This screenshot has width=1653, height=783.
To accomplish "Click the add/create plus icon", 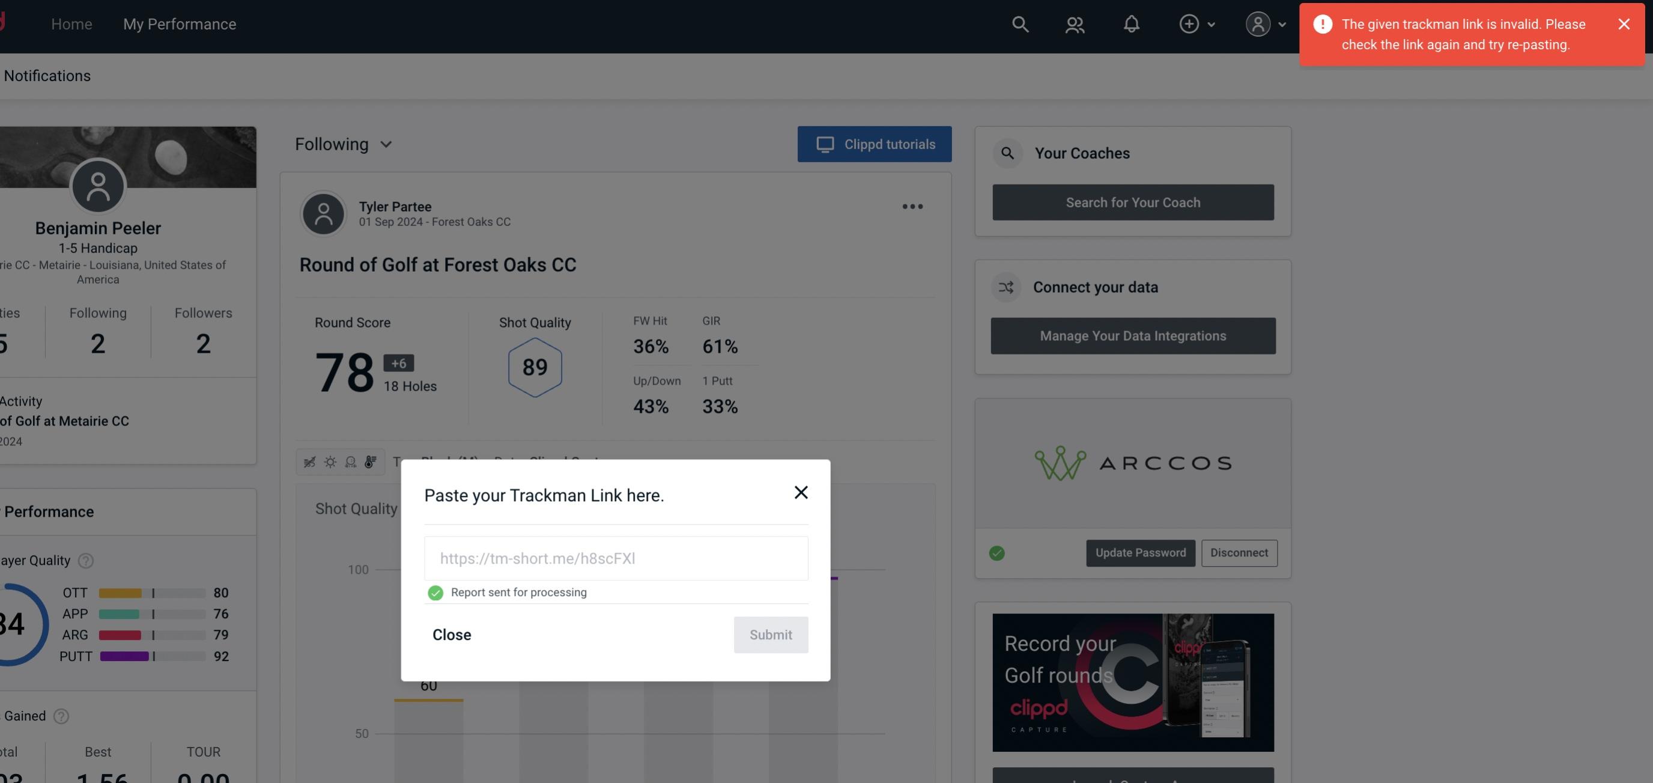I will [1189, 22].
